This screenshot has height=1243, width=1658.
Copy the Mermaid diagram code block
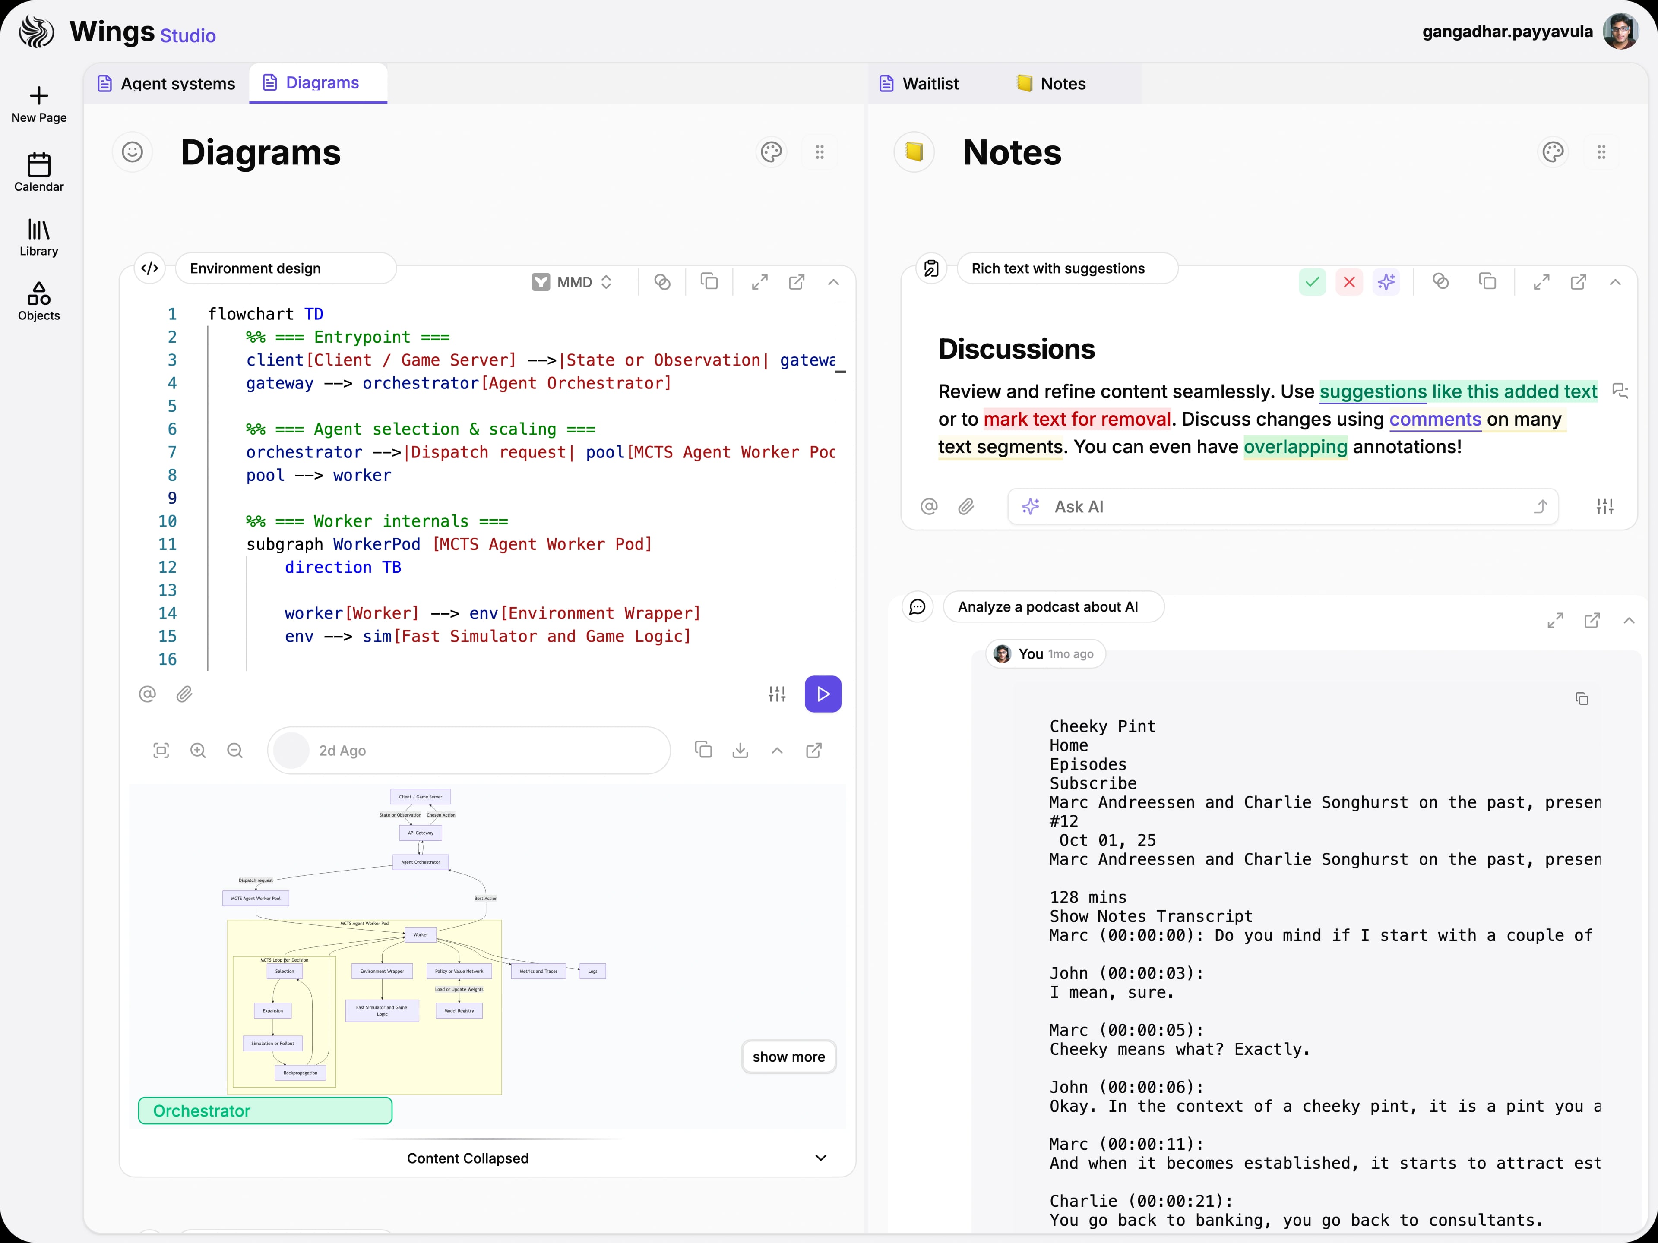click(709, 282)
